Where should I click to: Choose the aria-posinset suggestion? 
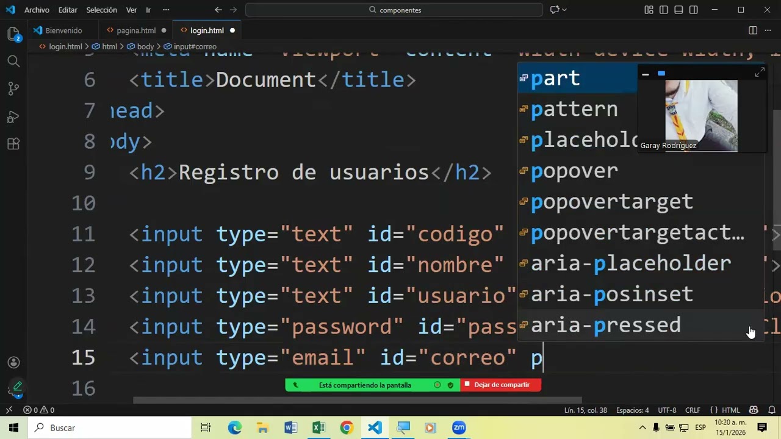point(641,294)
